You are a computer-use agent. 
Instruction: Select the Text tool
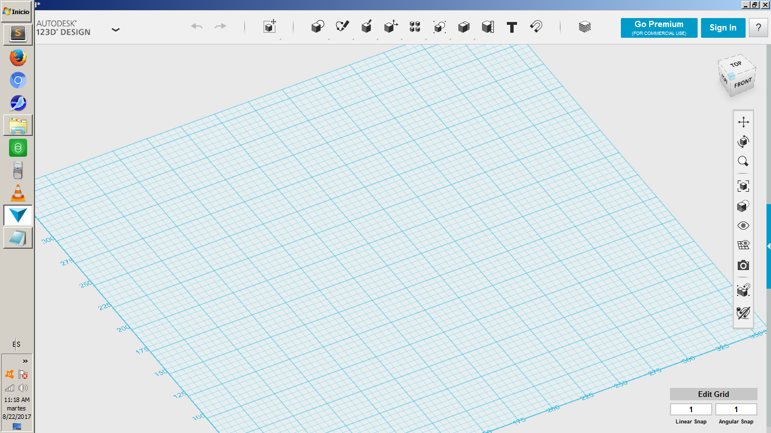point(512,27)
